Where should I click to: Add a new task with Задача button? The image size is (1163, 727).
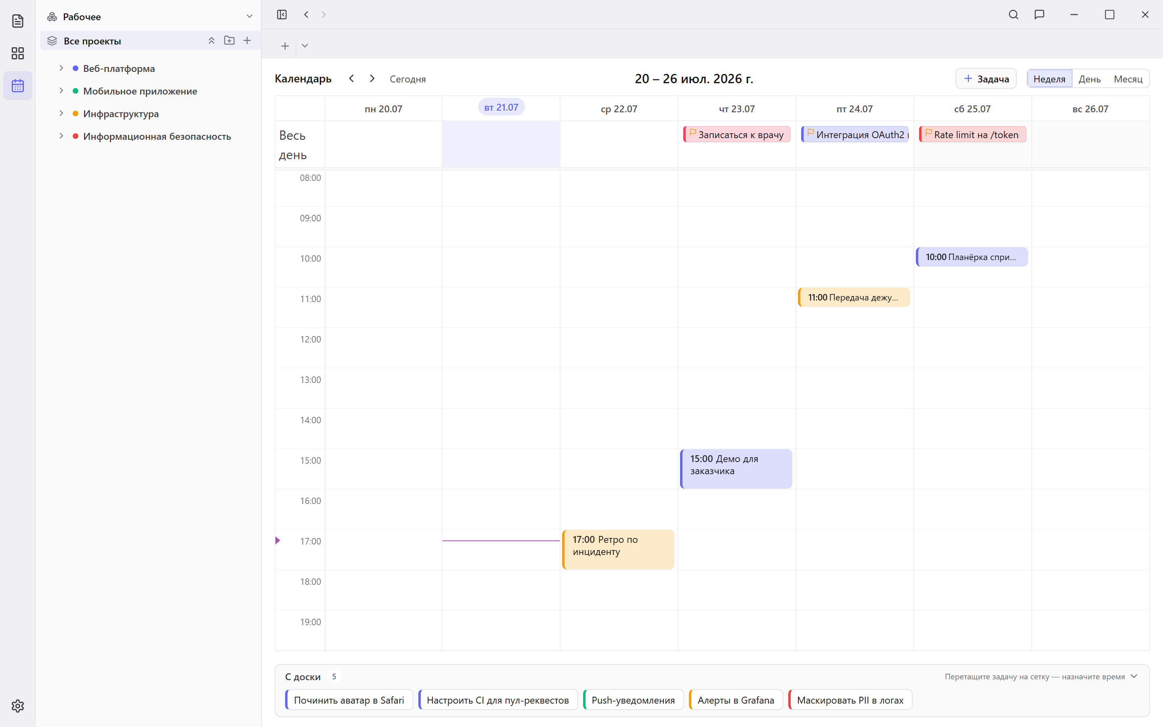tap(986, 79)
